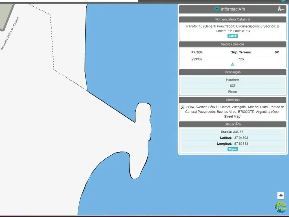The image size is (289, 217).
Task: Click the map icon beside the address
Action: point(183,107)
